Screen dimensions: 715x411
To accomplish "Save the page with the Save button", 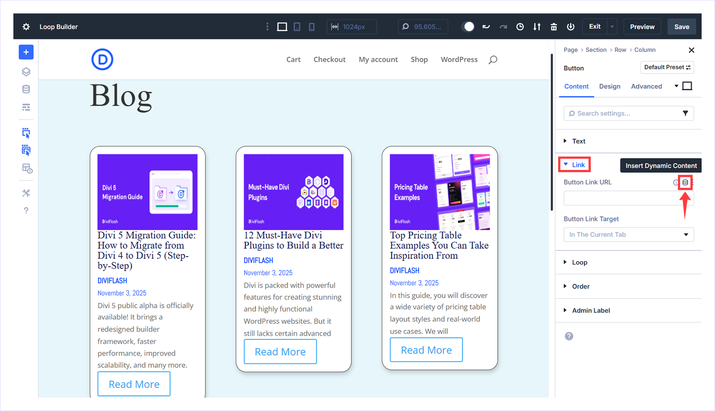I will (681, 26).
